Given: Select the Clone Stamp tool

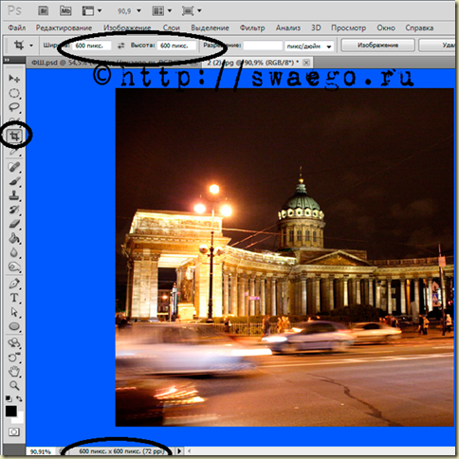Looking at the screenshot, I should (x=14, y=195).
